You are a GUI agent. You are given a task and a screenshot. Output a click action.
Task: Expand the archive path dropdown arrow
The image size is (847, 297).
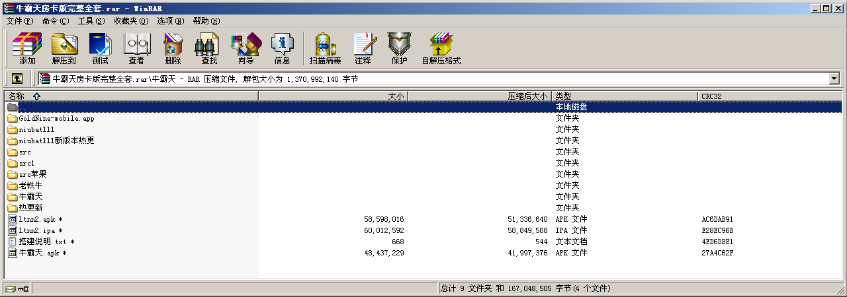[834, 79]
